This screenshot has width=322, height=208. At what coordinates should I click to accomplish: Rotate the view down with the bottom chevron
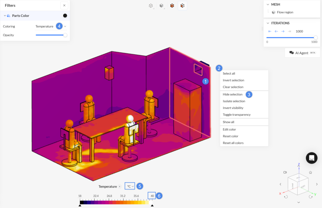pyautogui.click(x=299, y=202)
